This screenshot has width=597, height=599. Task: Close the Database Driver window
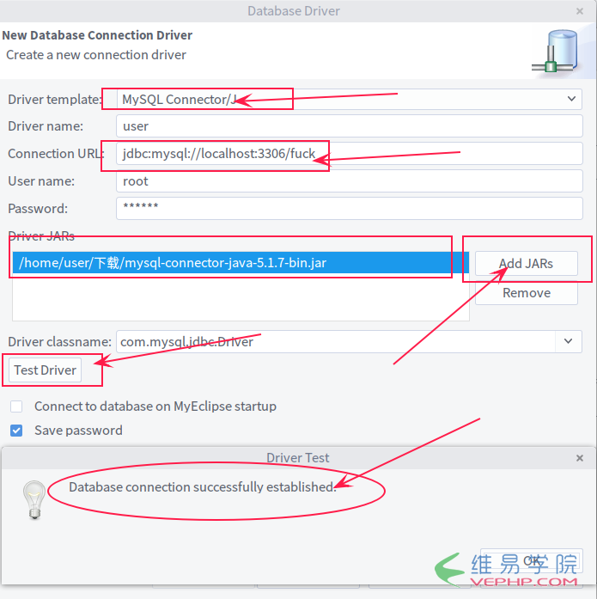pos(580,11)
